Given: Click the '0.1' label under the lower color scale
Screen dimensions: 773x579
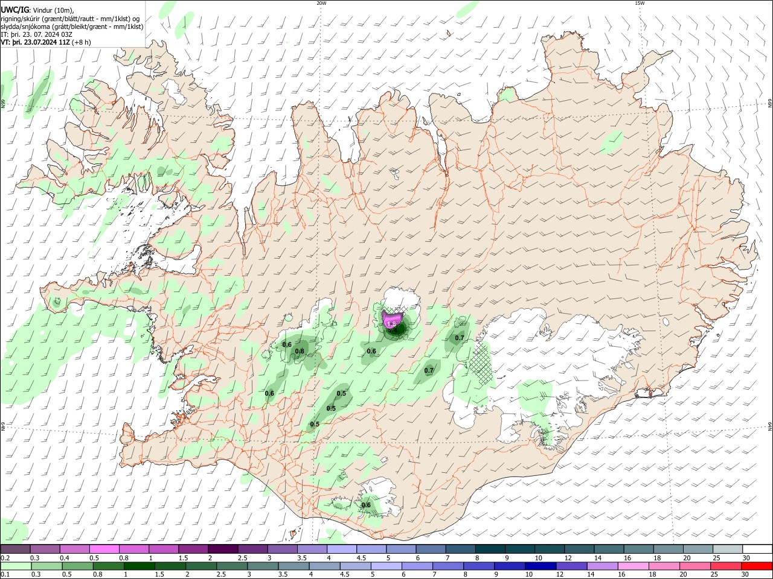Looking at the screenshot, I should point(5,575).
